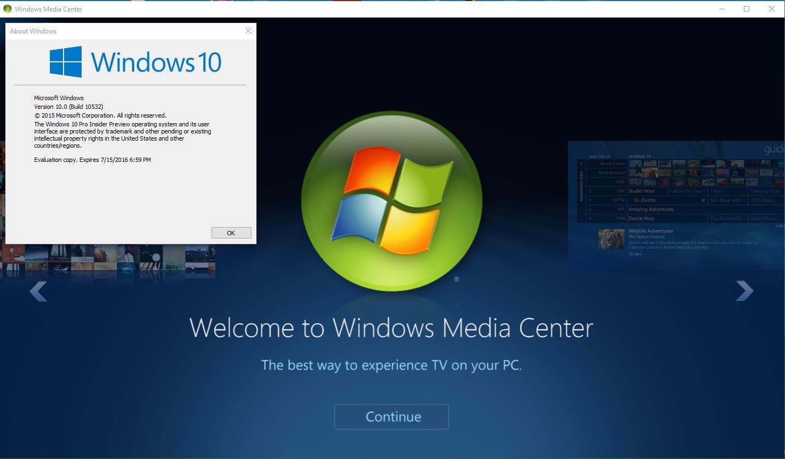The width and height of the screenshot is (785, 459).
Task: Click the "News Hour" guide entry
Action: [763, 218]
